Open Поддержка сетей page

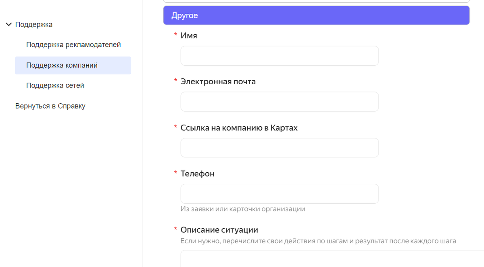pos(55,86)
